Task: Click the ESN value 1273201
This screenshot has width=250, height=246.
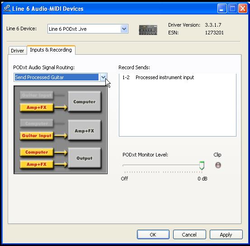Action: point(214,33)
